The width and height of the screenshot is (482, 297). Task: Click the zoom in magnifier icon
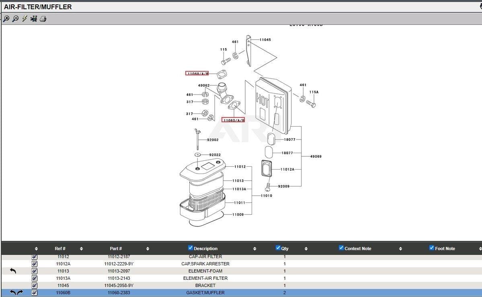pyautogui.click(x=6, y=19)
